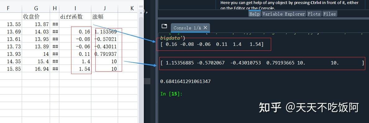Open the Help pane tab
The width and height of the screenshot is (369, 123).
pos(254,14)
